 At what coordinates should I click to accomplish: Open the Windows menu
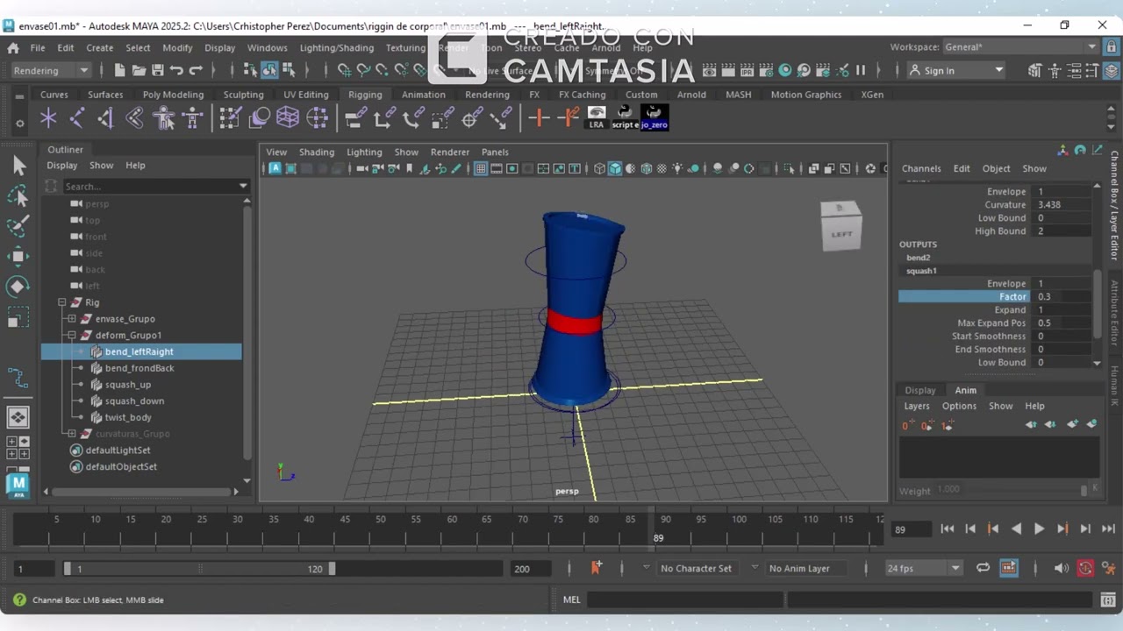[x=267, y=47]
